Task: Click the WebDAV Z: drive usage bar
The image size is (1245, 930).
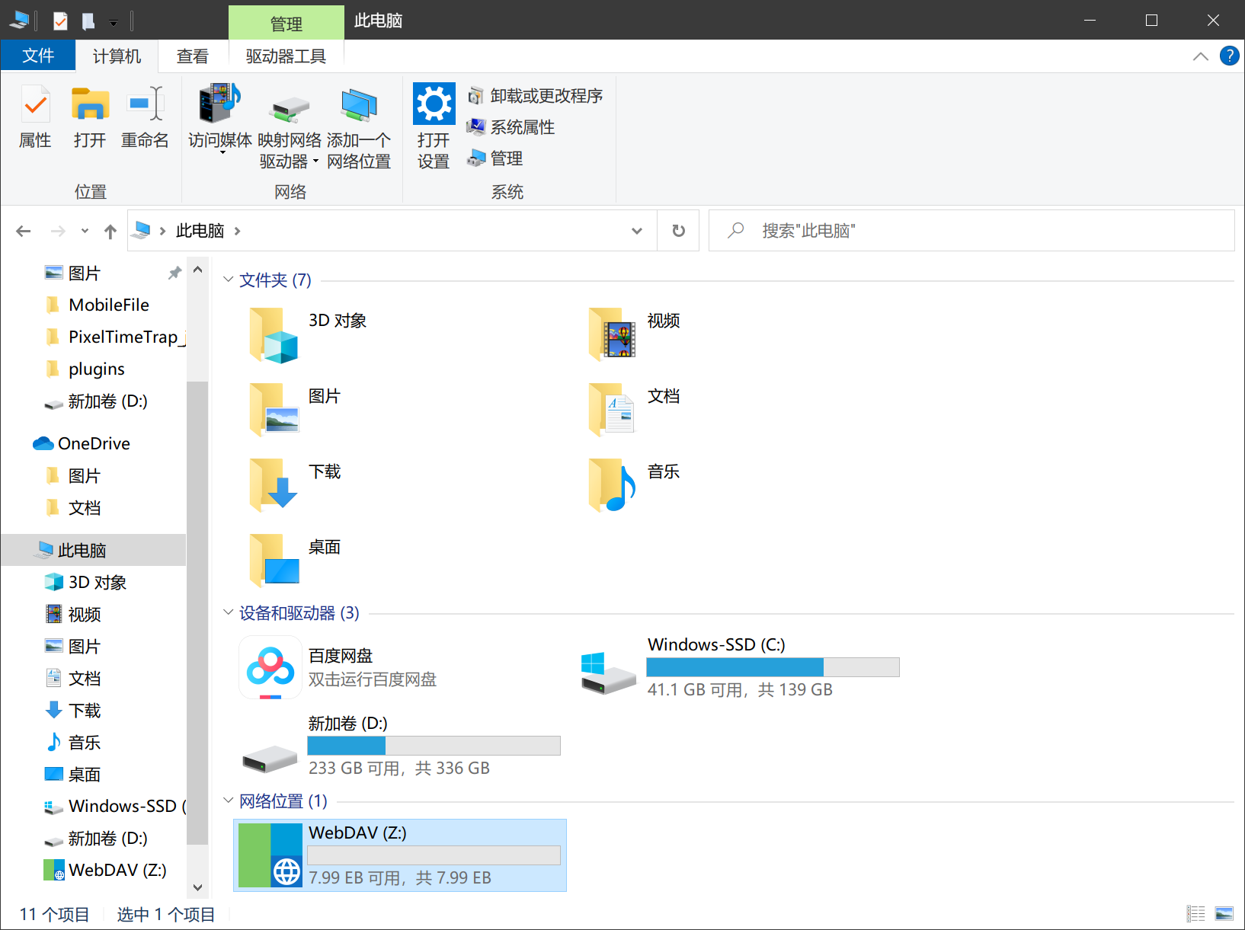Action: click(x=434, y=855)
